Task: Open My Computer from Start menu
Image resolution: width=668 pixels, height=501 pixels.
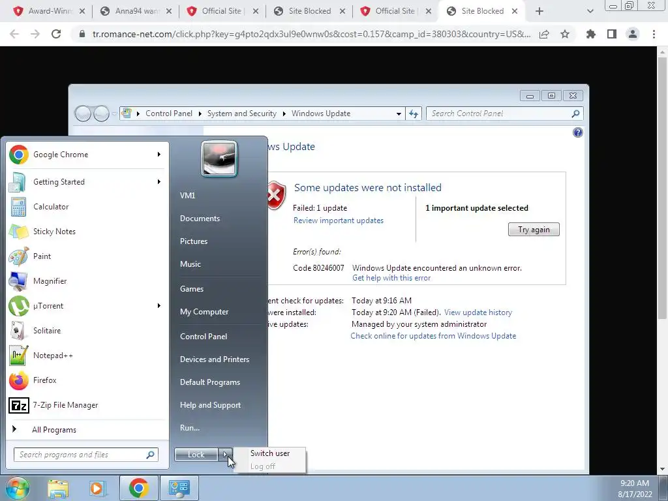Action: [204, 312]
